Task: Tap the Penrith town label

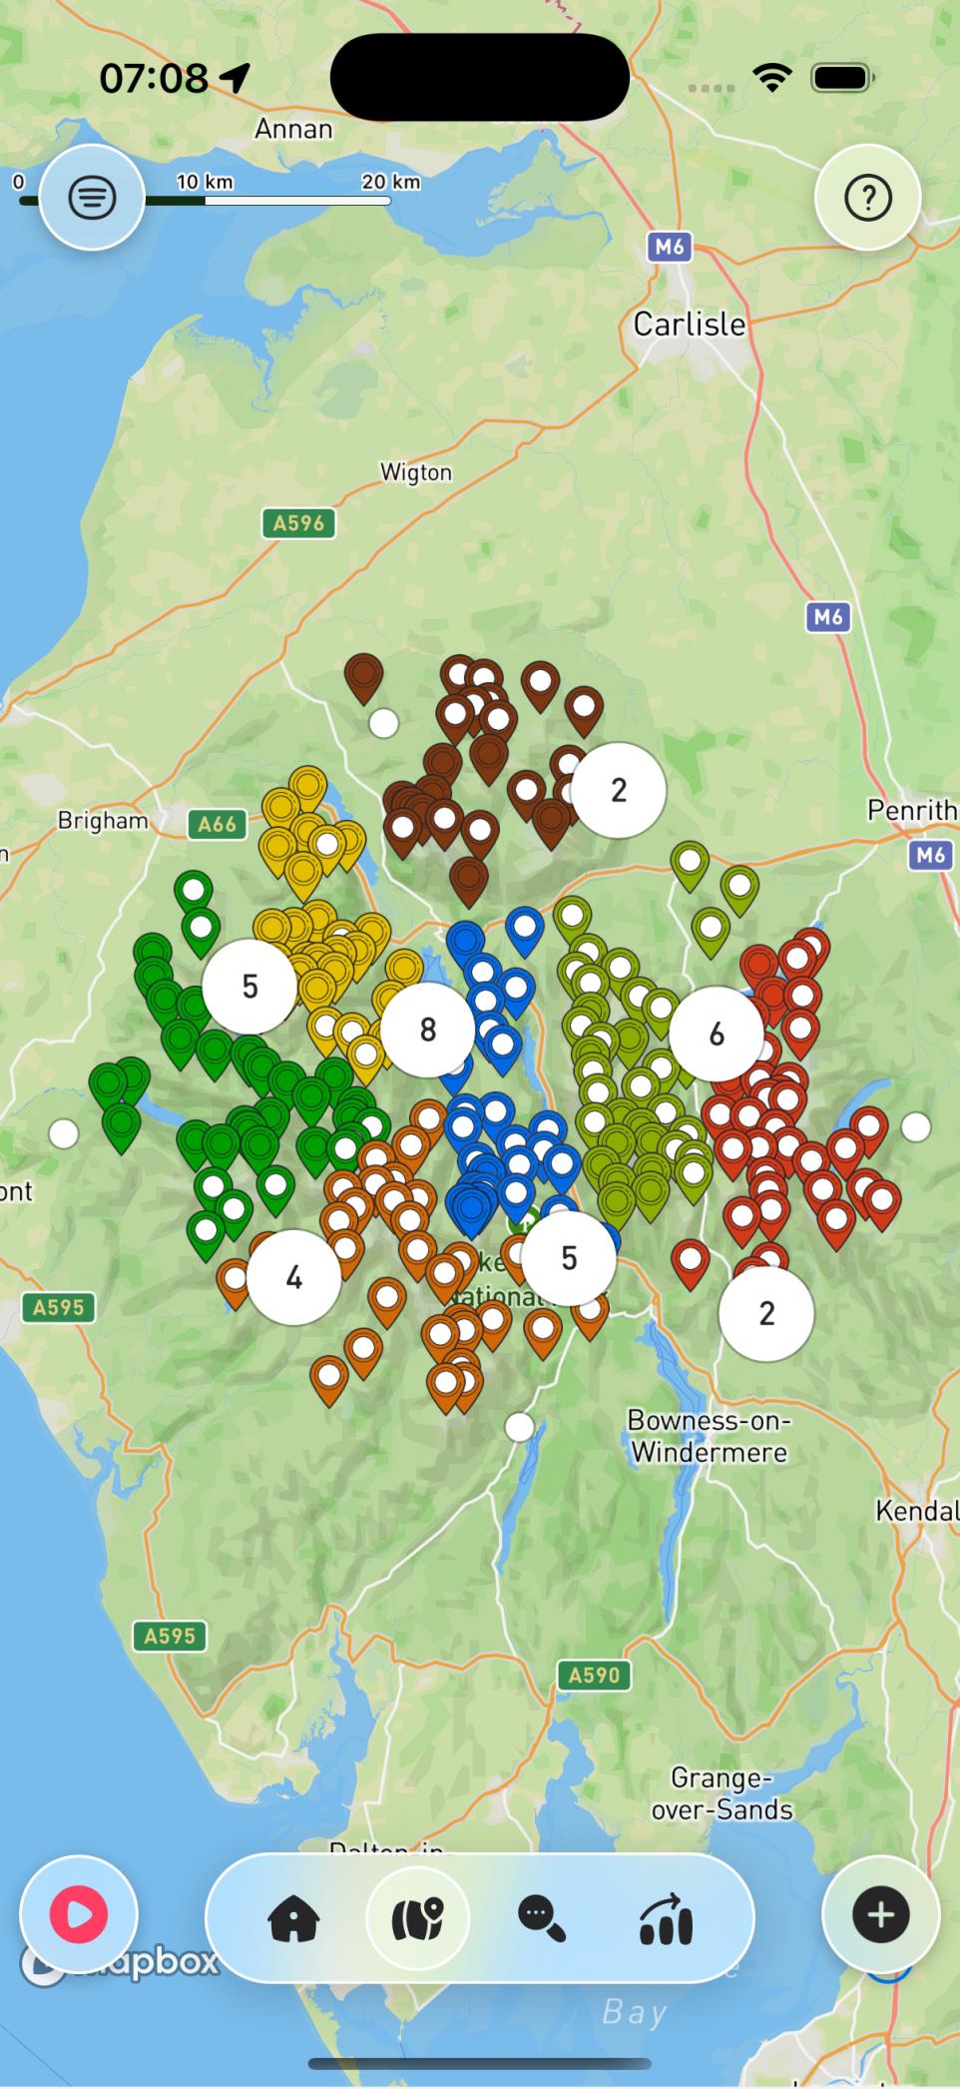Action: point(911,810)
